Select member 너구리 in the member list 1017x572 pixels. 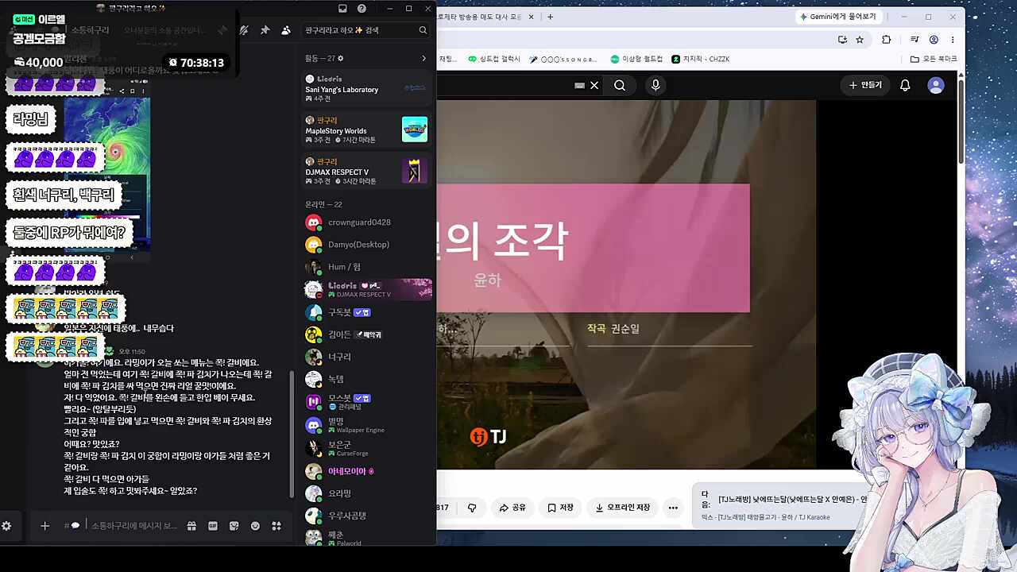click(x=366, y=357)
